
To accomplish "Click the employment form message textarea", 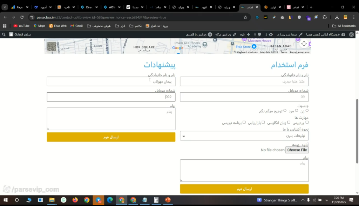I will [244, 171].
